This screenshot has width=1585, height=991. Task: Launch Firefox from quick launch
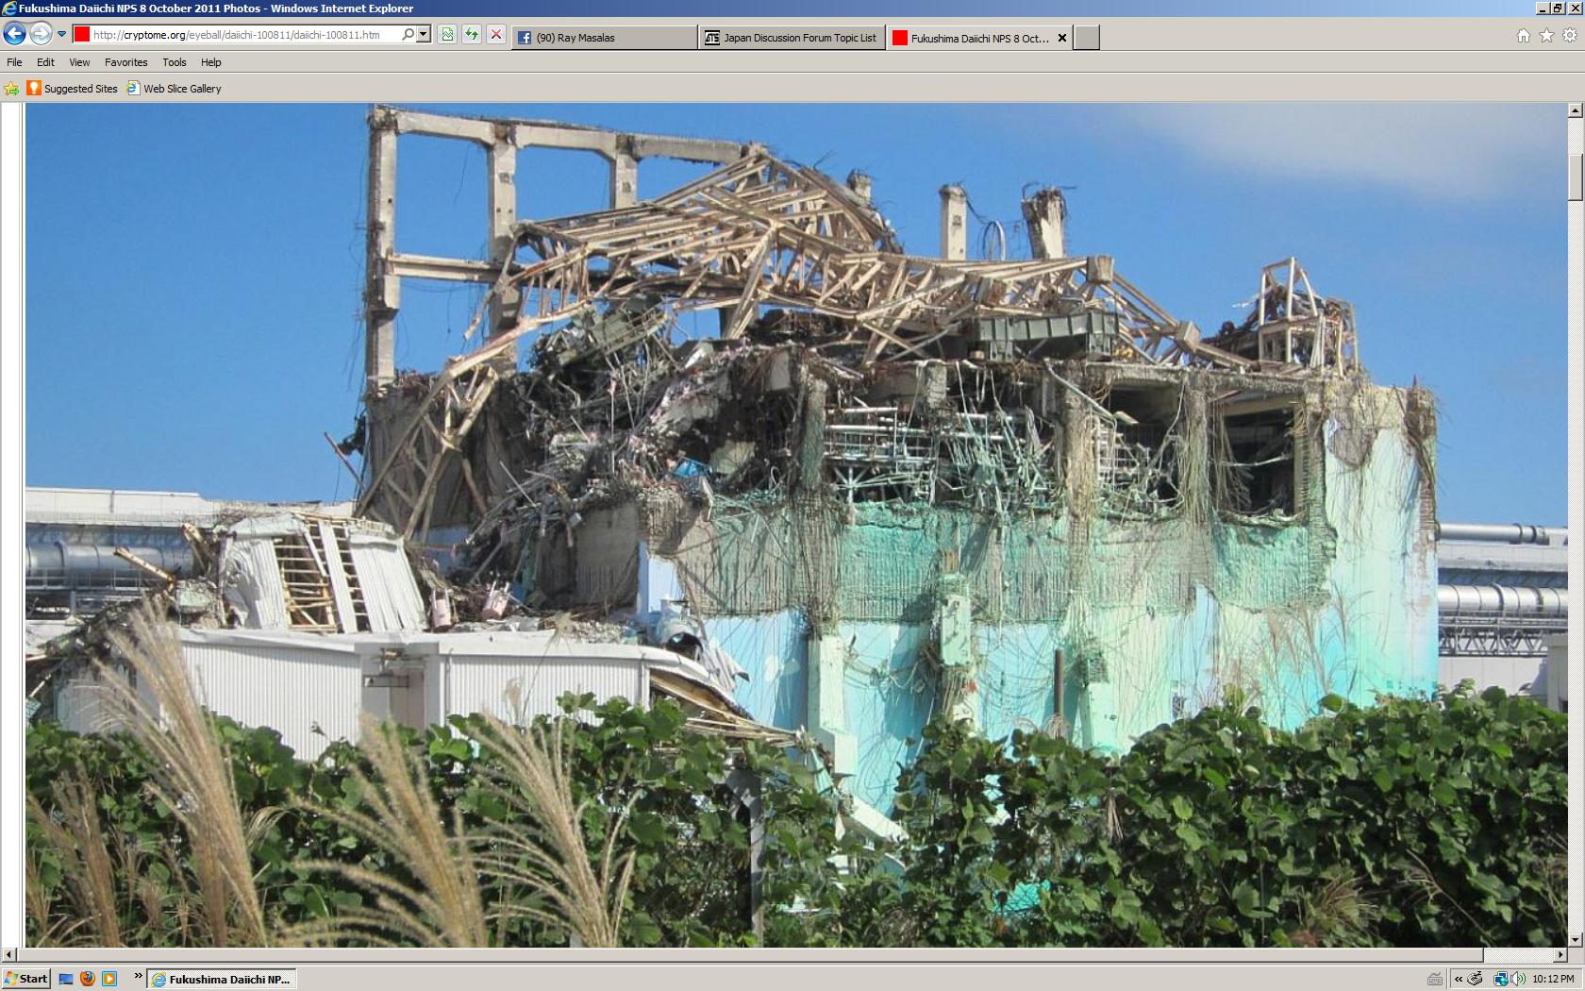pos(88,979)
